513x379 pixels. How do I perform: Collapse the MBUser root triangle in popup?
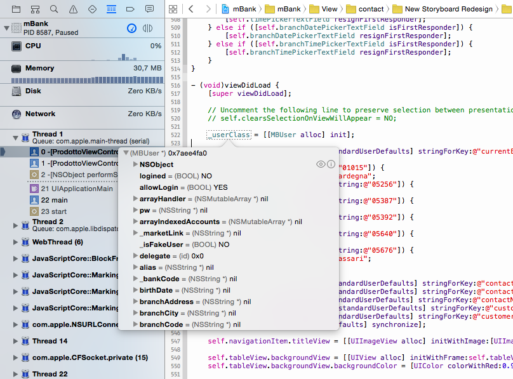(126, 153)
